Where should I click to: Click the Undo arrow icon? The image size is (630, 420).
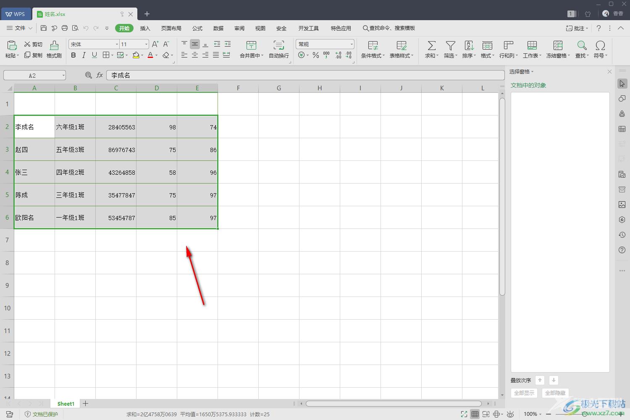pos(86,28)
